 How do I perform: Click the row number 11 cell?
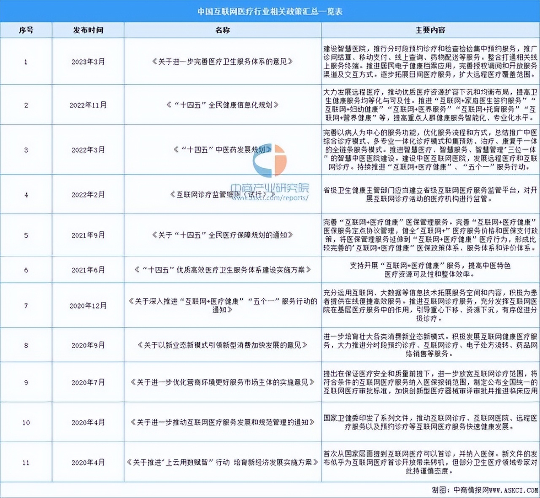click(26, 463)
